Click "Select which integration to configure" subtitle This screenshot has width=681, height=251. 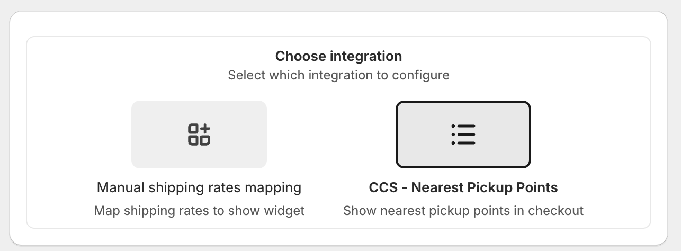point(338,75)
